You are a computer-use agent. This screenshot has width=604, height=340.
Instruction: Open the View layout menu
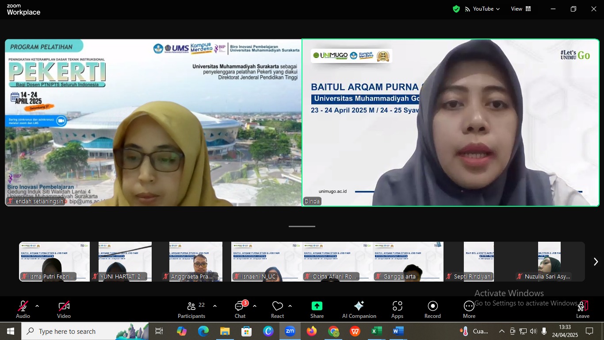tap(521, 9)
